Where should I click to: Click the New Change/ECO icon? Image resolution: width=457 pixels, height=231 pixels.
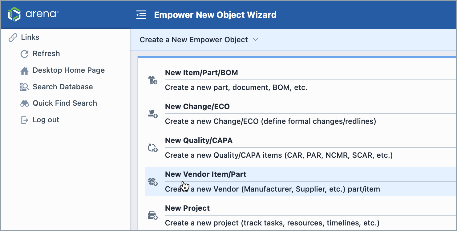click(x=152, y=113)
